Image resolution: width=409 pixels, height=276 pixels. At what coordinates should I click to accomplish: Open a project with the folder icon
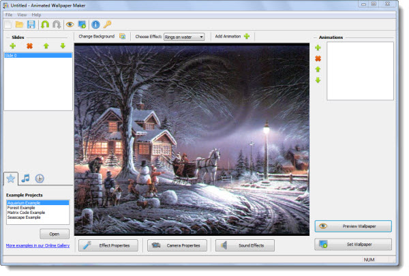(x=19, y=25)
